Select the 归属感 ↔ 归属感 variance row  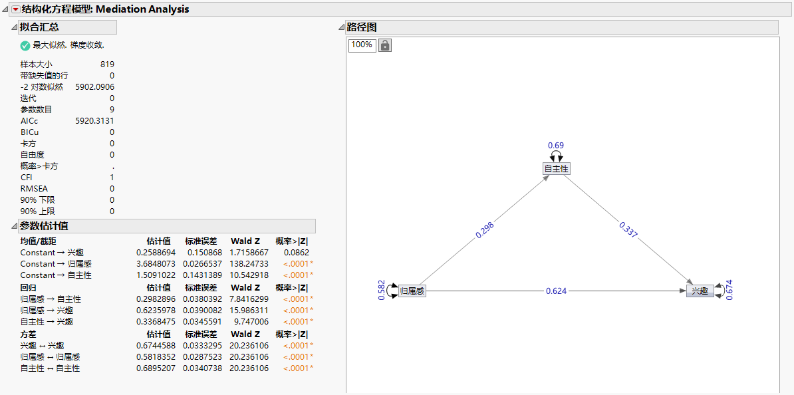click(167, 357)
